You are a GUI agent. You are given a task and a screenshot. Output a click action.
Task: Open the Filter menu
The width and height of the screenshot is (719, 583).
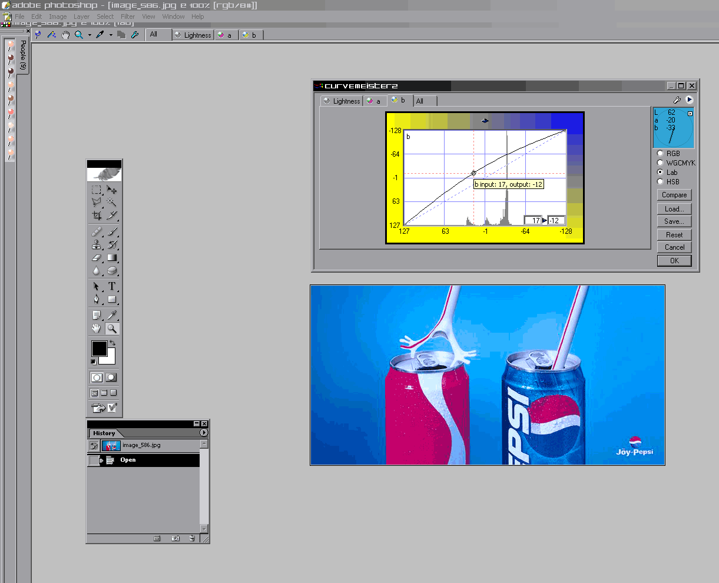(128, 16)
